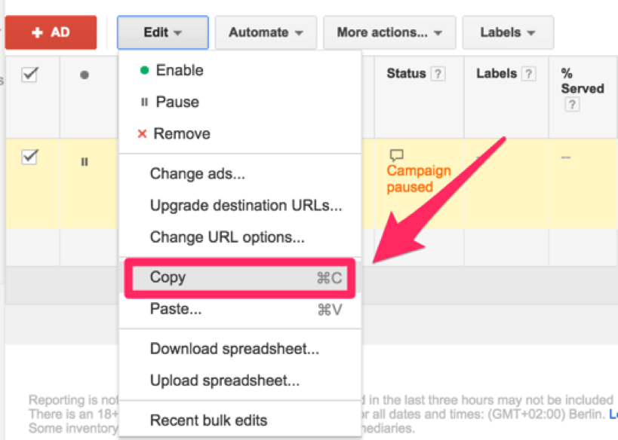Image resolution: width=618 pixels, height=440 pixels.
Task: Collapse the Edit dropdown
Action: point(162,32)
